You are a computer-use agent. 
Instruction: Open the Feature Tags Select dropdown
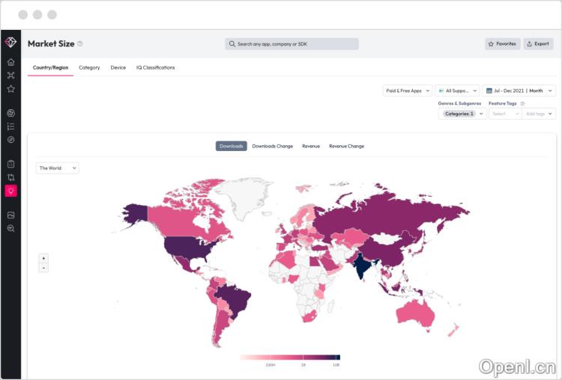click(x=505, y=114)
